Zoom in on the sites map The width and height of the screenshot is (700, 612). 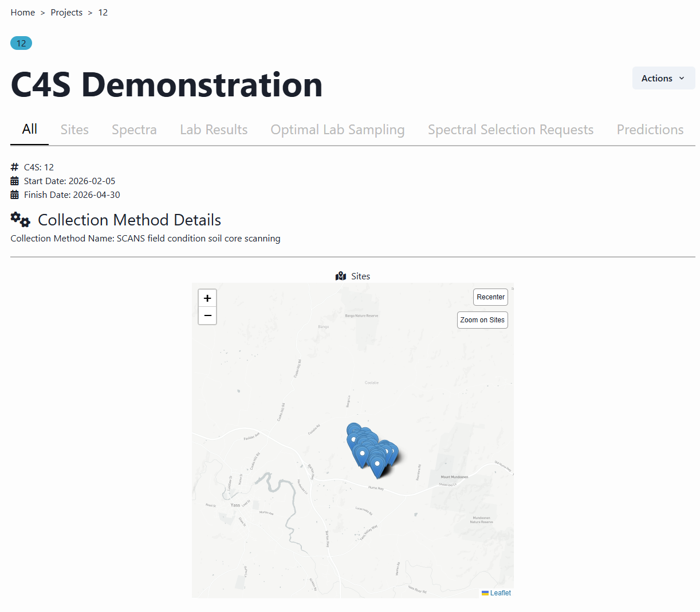tap(207, 298)
